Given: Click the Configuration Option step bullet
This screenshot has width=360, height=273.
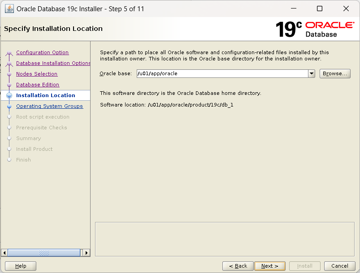Looking at the screenshot, I should click(9, 53).
